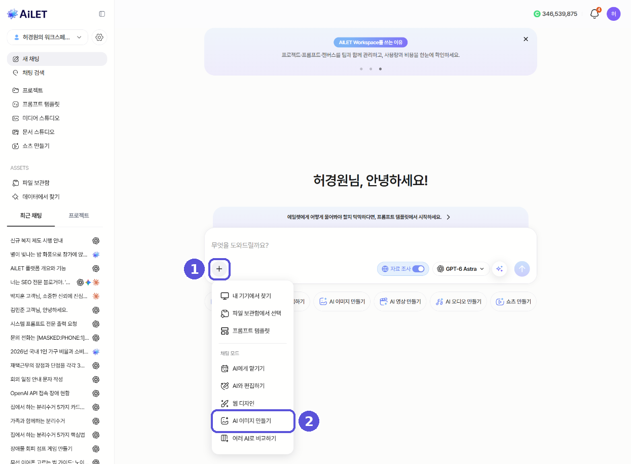
Task: Select 파일 보관함에서 선택
Action: pyautogui.click(x=252, y=313)
